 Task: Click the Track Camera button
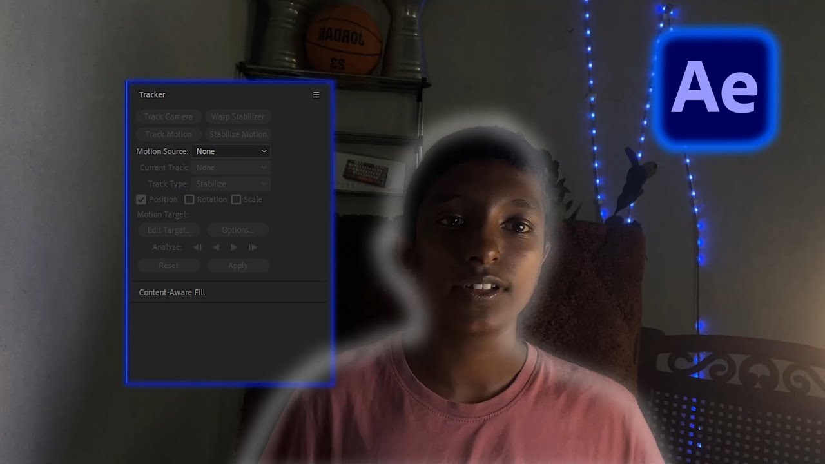pos(168,117)
